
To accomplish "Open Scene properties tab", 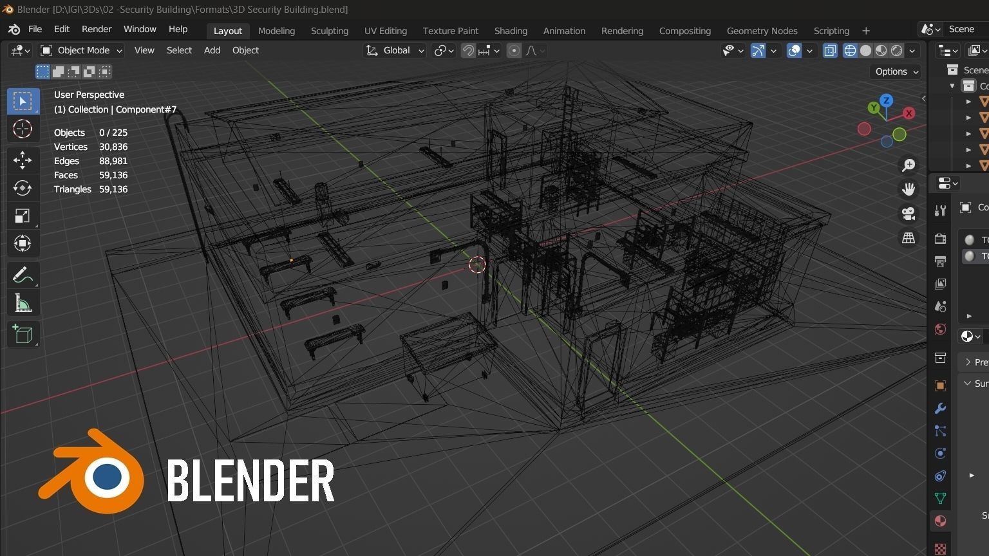I will [x=940, y=306].
